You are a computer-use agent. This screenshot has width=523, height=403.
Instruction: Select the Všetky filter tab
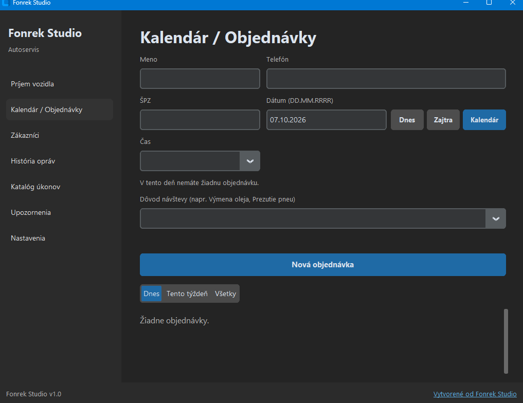pos(225,294)
